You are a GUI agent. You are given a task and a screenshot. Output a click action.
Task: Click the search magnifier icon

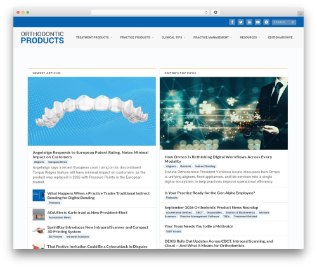click(293, 22)
